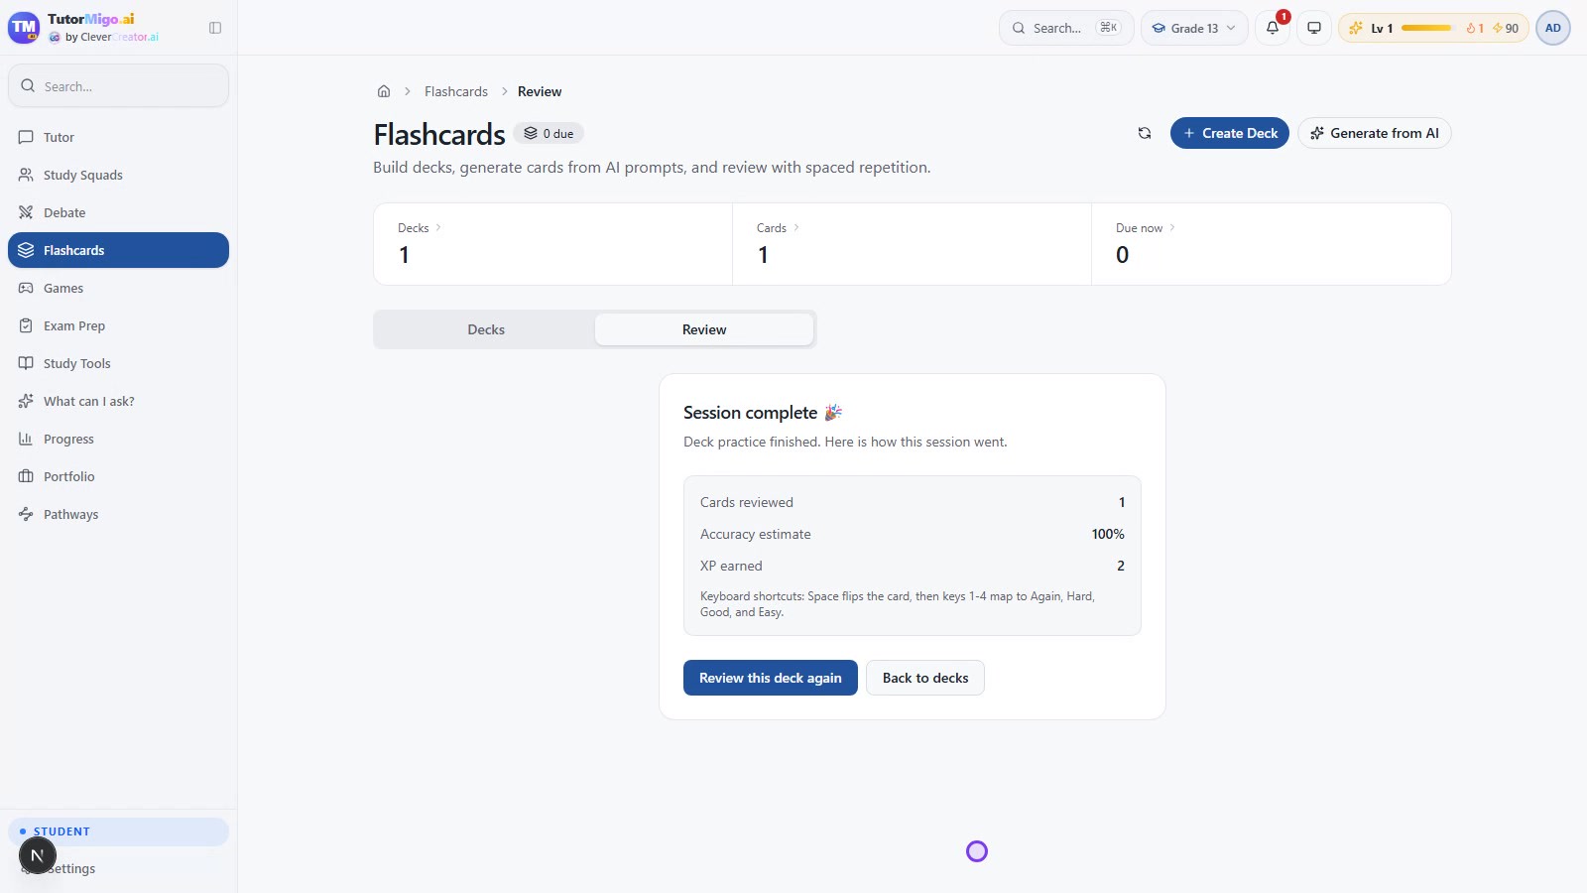
Task: Open Portfolio in the sidebar
Action: coord(118,476)
